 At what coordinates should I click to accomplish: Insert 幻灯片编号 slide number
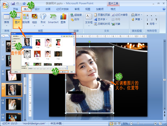click(119, 15)
